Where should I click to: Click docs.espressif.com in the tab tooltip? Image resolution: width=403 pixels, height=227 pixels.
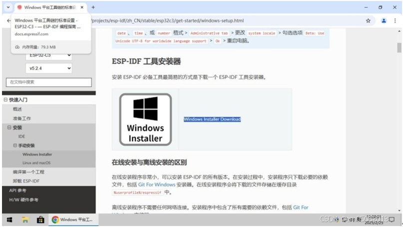click(x=31, y=34)
